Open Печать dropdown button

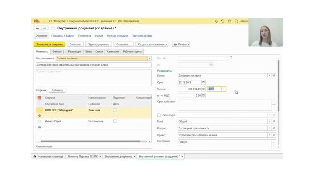(x=181, y=44)
